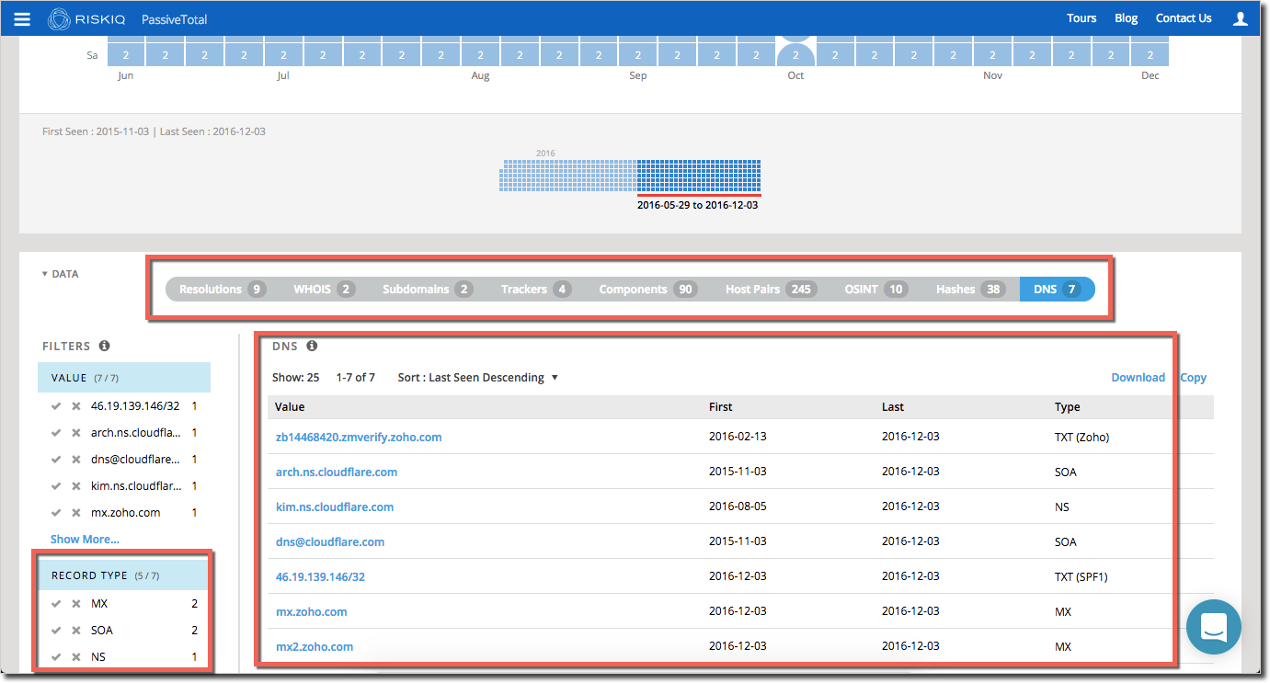This screenshot has width=1270, height=683.
Task: Switch to Subdomains tab
Action: click(x=428, y=289)
